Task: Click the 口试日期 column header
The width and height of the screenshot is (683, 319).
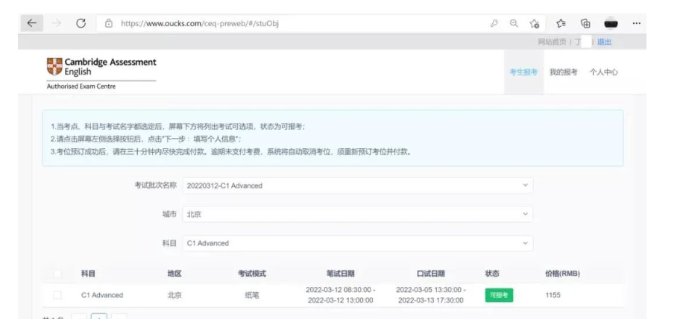Action: (431, 274)
